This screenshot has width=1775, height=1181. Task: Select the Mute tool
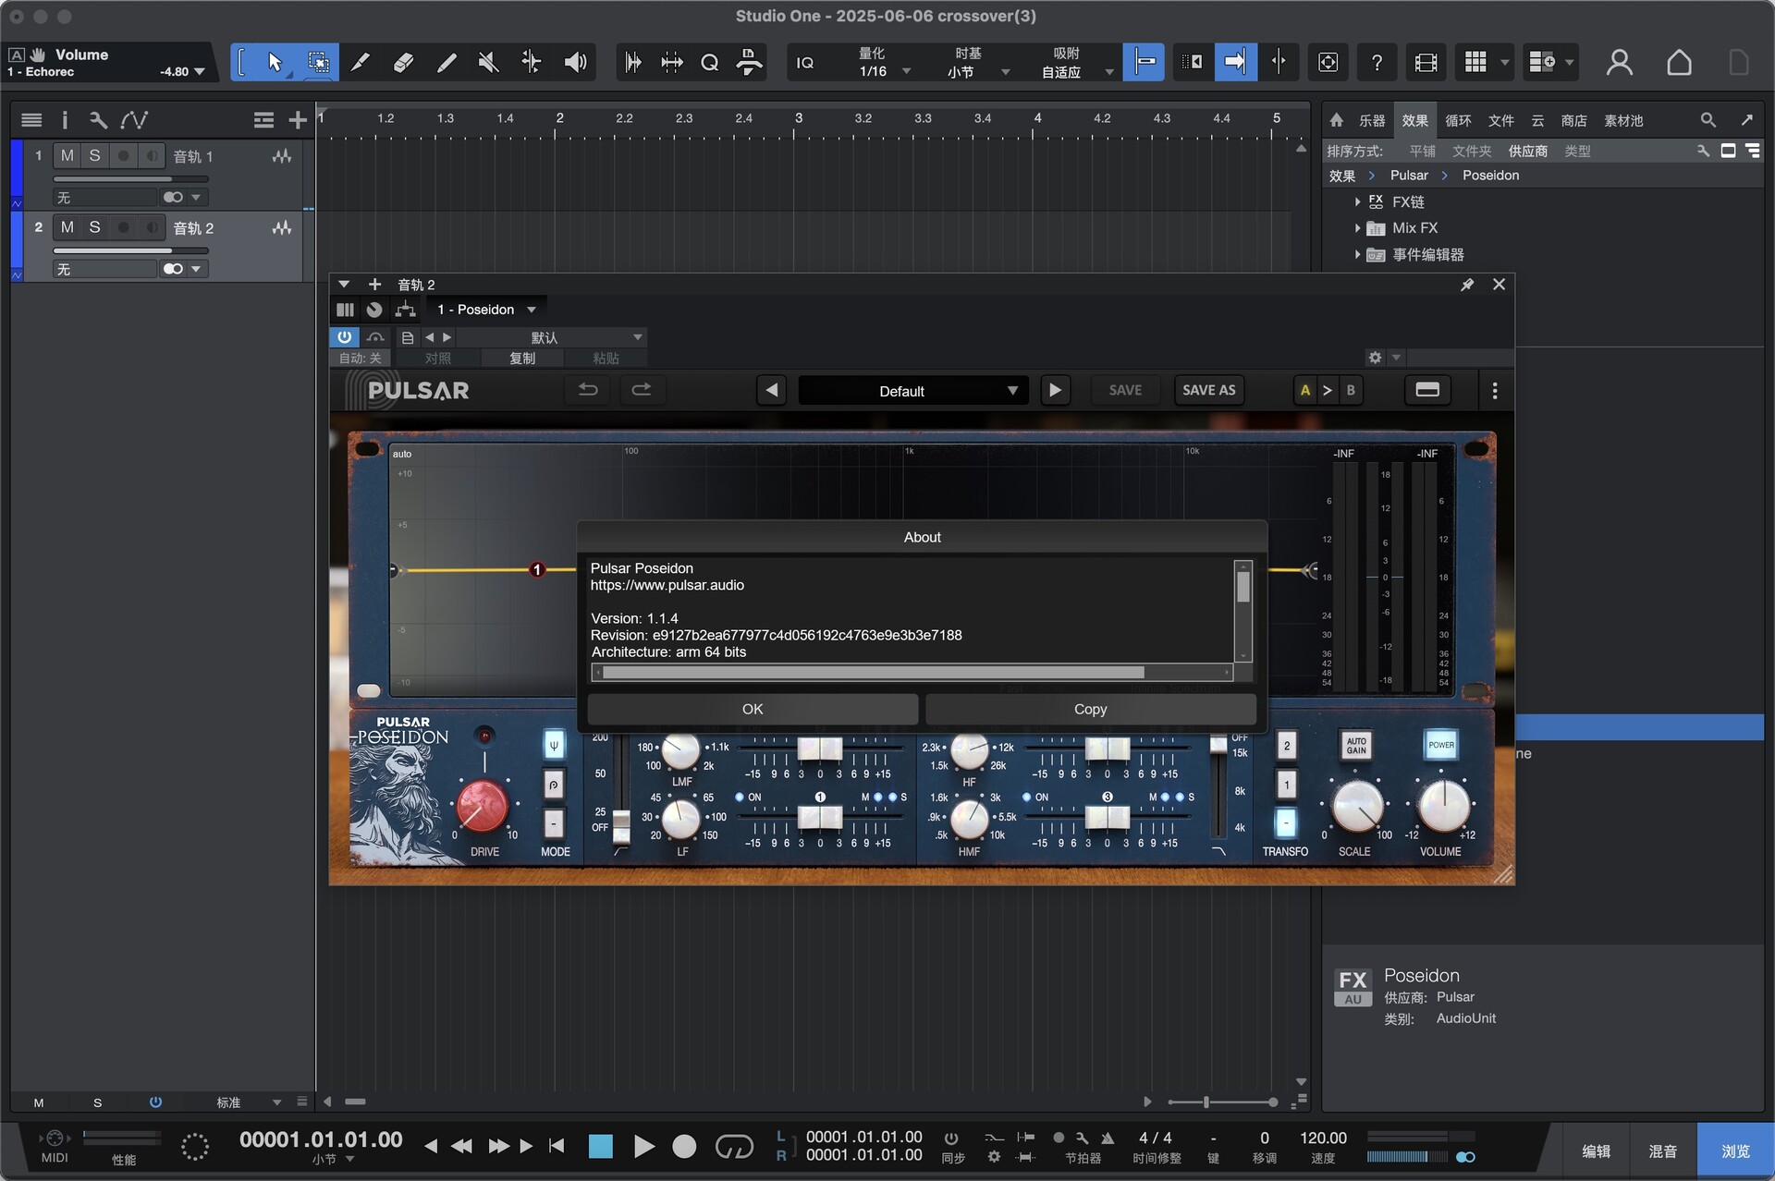[488, 62]
